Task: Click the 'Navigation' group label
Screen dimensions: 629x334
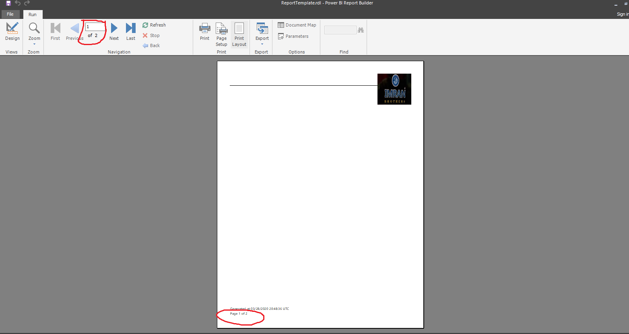Action: pyautogui.click(x=119, y=52)
